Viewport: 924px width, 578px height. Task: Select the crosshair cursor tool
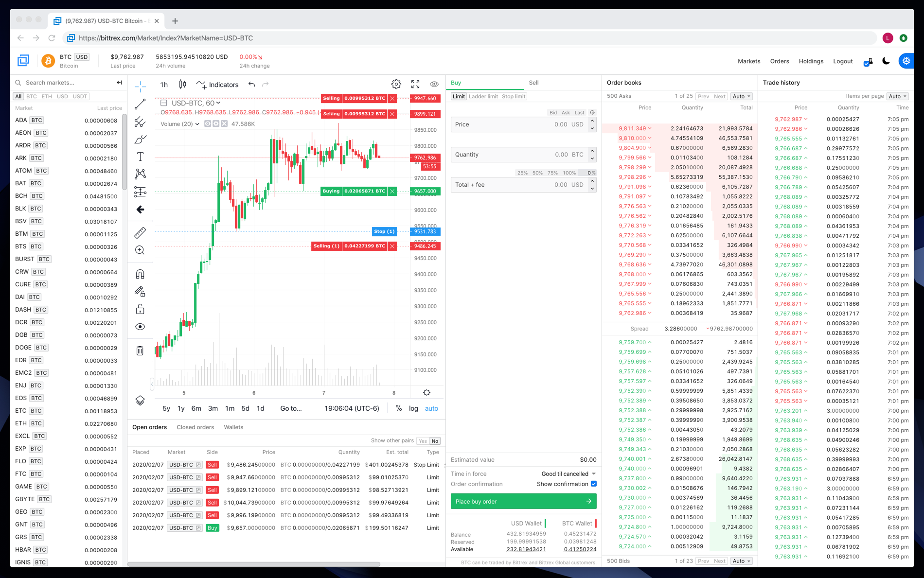(x=140, y=87)
